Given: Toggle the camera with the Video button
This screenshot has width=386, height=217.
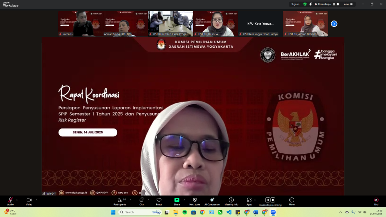Looking at the screenshot, I should point(29,201).
